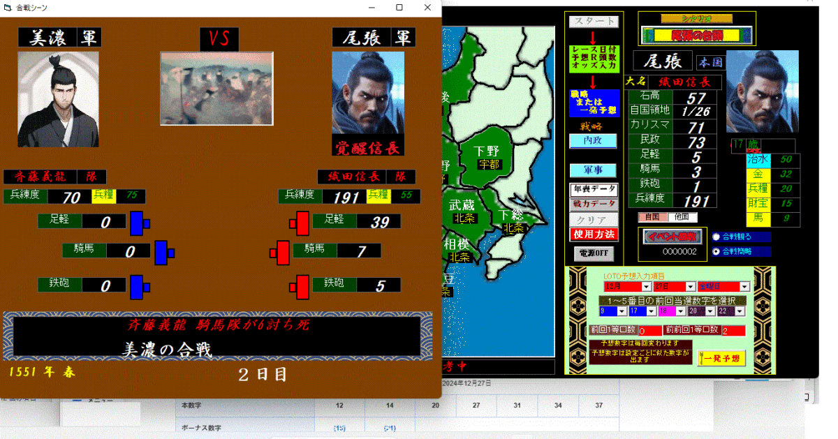Click the 石高 value 57
This screenshot has height=439, width=838.
696,98
